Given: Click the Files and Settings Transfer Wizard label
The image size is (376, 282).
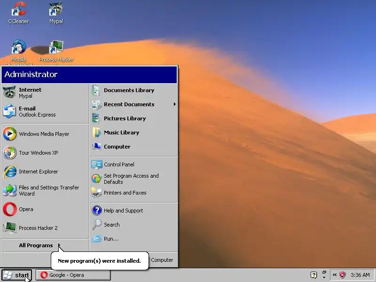Looking at the screenshot, I should tap(49, 191).
